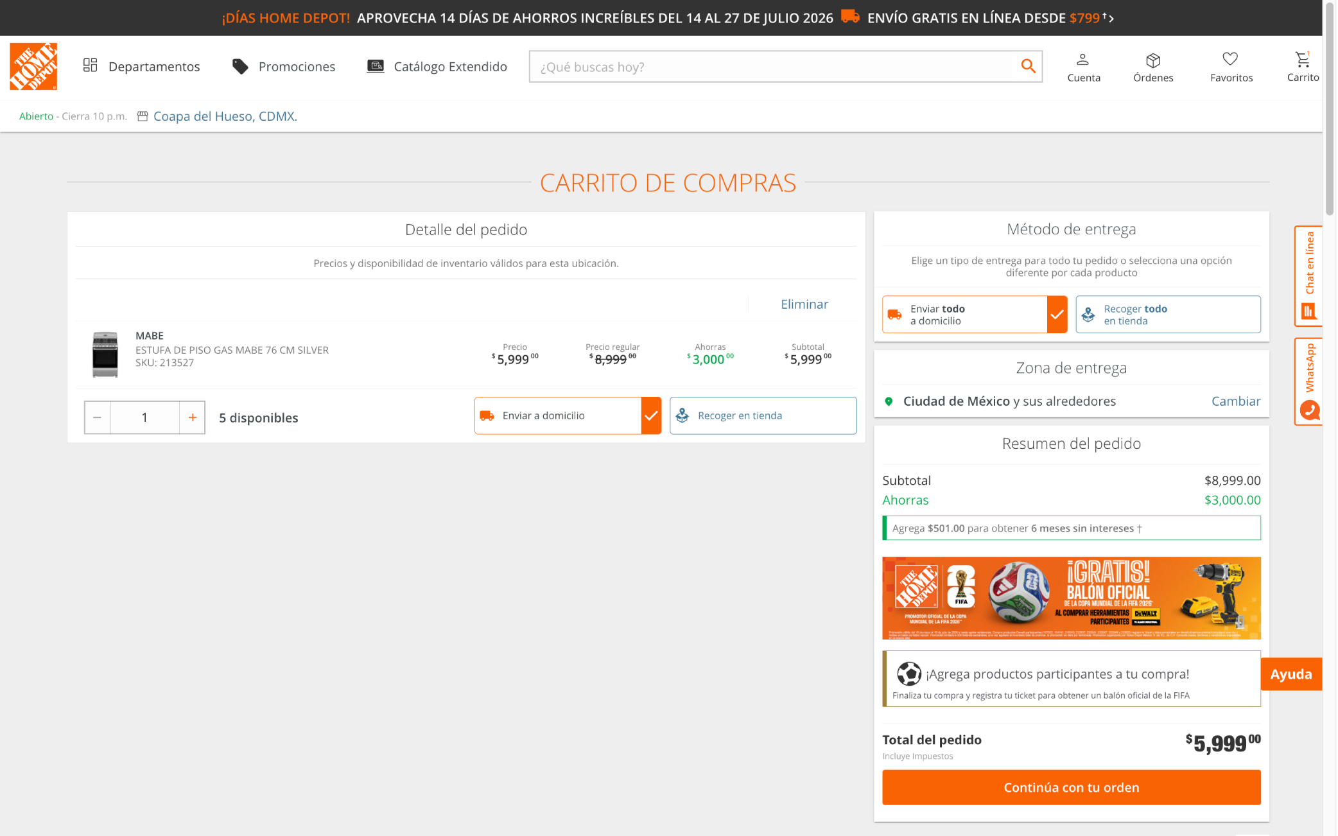1338x836 pixels.
Task: Click the quantity input field showing 1
Action: [x=145, y=417]
